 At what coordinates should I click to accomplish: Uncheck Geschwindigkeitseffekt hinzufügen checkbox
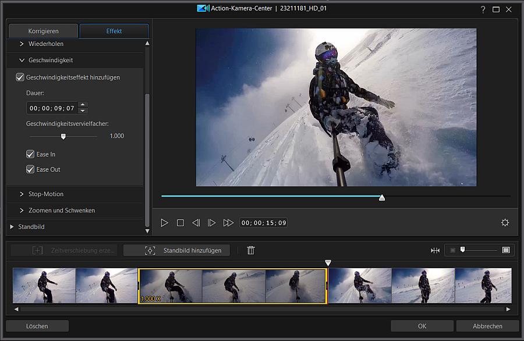click(x=20, y=77)
